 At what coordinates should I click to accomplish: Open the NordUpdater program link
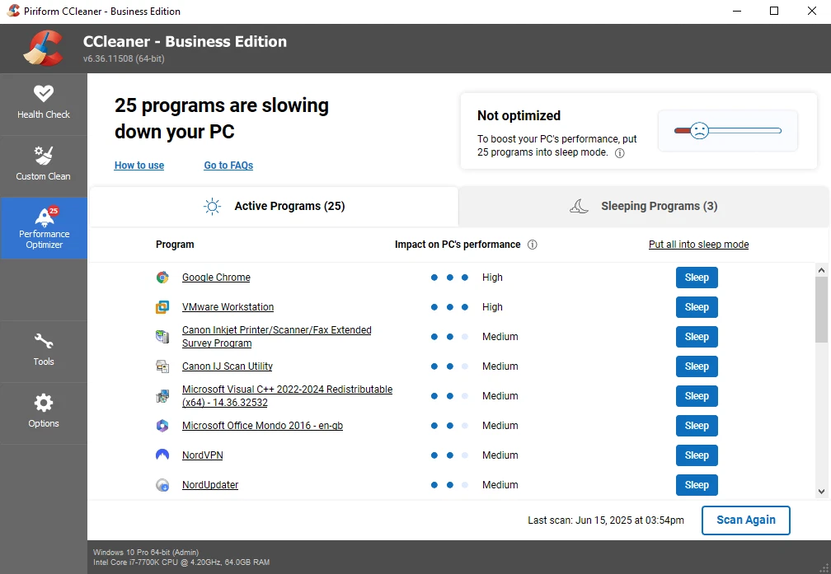coord(210,485)
